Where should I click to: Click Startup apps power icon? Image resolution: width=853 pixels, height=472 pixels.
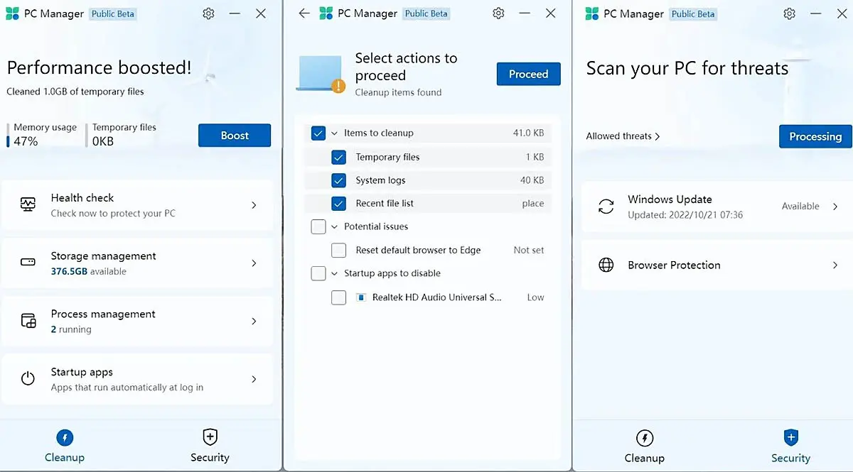(28, 379)
